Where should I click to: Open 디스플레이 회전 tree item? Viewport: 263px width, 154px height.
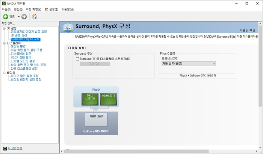21,54
